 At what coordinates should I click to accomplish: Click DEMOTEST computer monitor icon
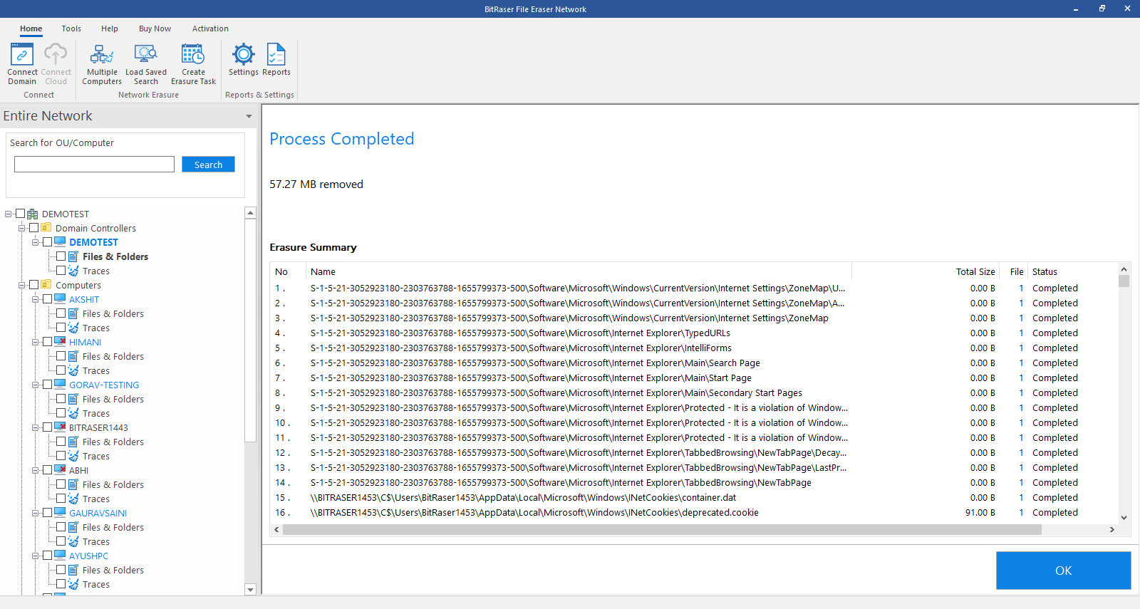60,242
